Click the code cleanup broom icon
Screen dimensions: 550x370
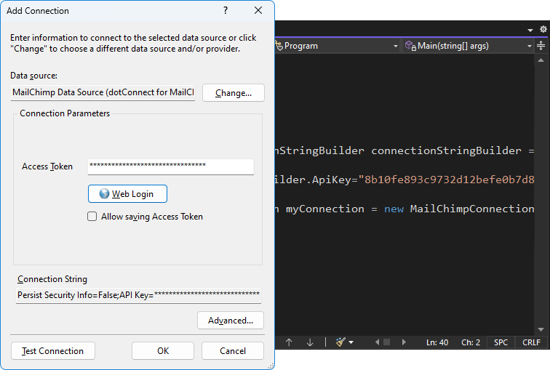coord(340,342)
